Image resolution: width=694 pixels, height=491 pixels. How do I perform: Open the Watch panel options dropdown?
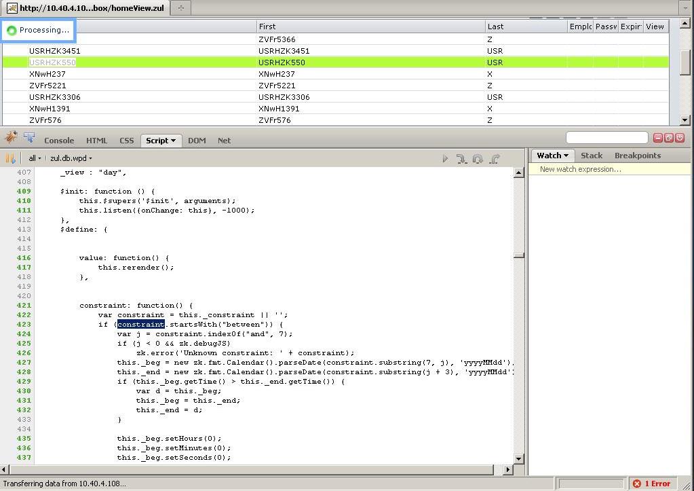566,156
